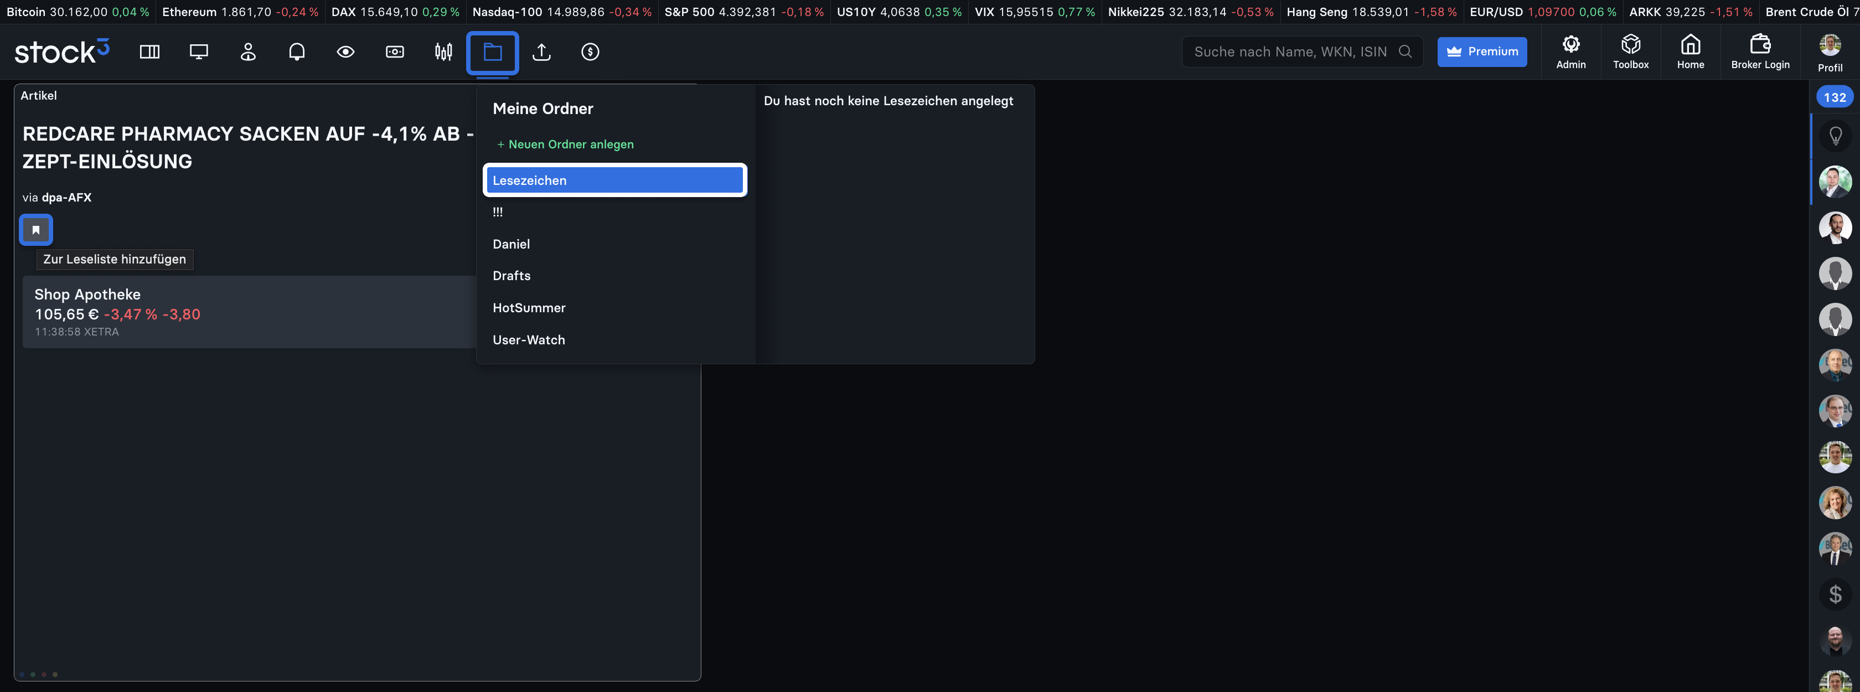The width and height of the screenshot is (1860, 692).
Task: Open the column layout icon in toolbar
Action: tap(149, 52)
